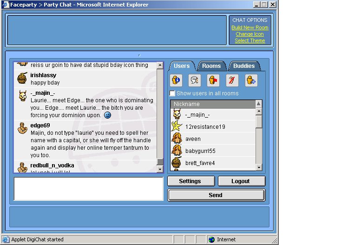341x245 pixels.
Task: Click the add buddy plus icon
Action: (x=251, y=80)
